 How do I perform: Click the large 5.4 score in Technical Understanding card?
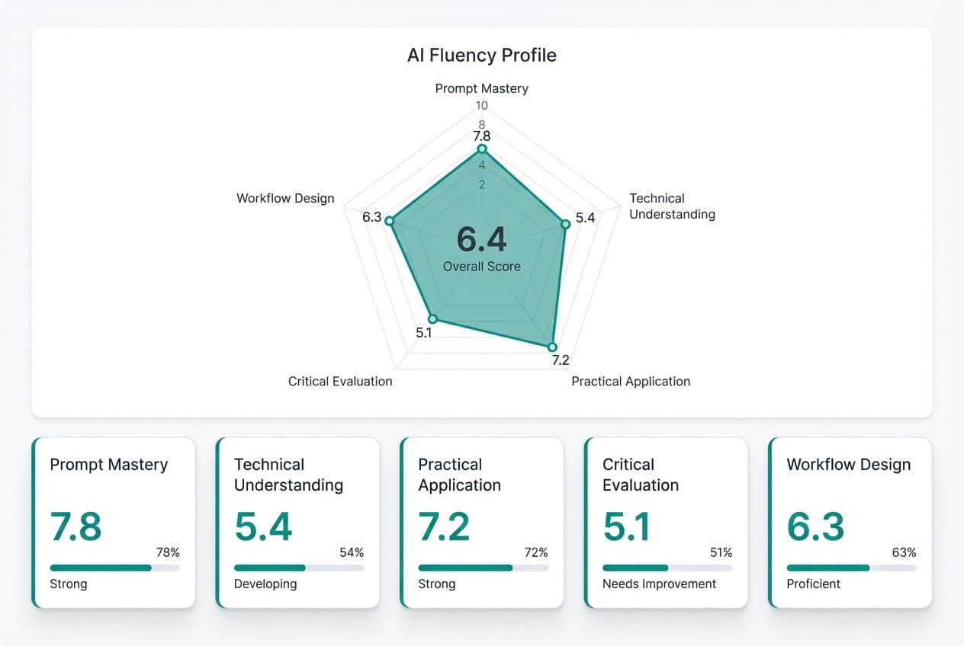click(x=263, y=527)
